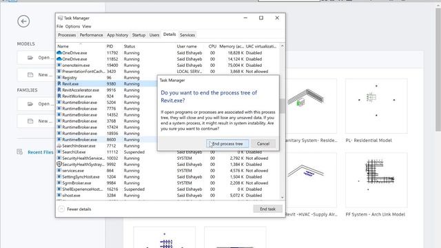Open the Options menu in Task Manager

pyautogui.click(x=72, y=26)
